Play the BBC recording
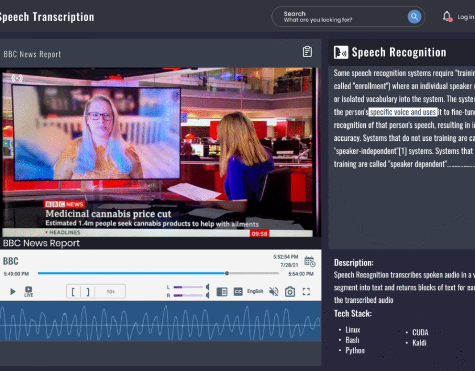475x371 pixels. click(13, 291)
